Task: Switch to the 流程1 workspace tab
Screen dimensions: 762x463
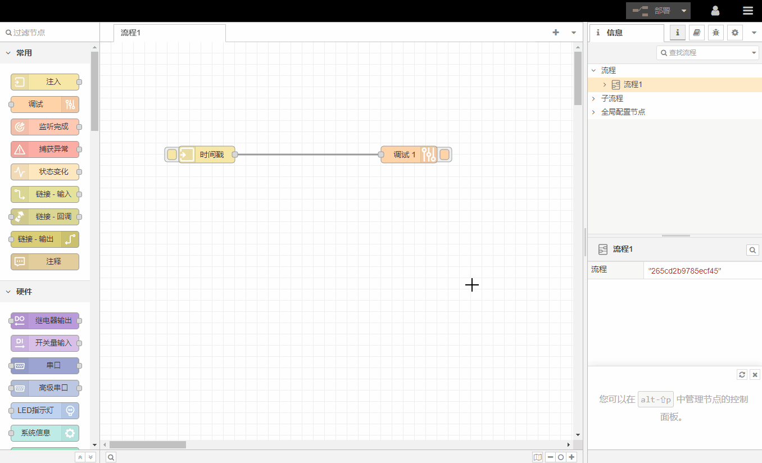Action: tap(169, 33)
